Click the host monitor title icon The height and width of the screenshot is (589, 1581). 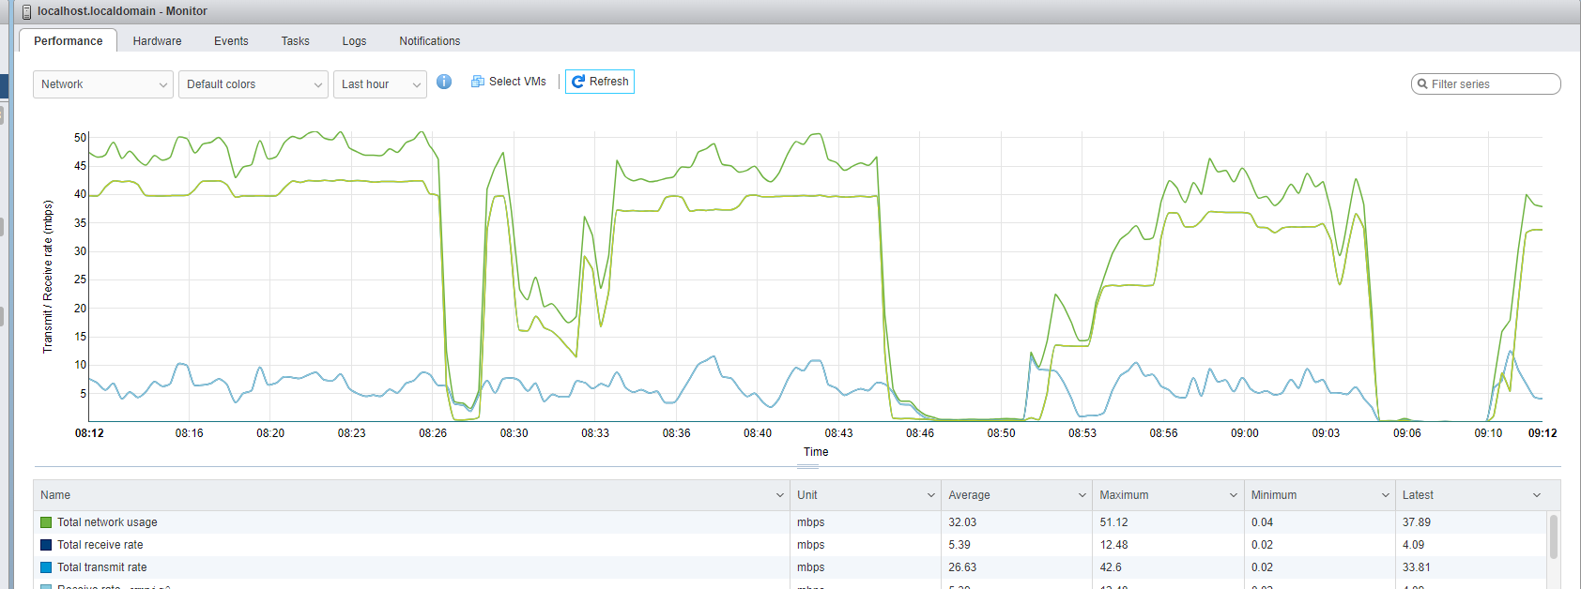(26, 12)
